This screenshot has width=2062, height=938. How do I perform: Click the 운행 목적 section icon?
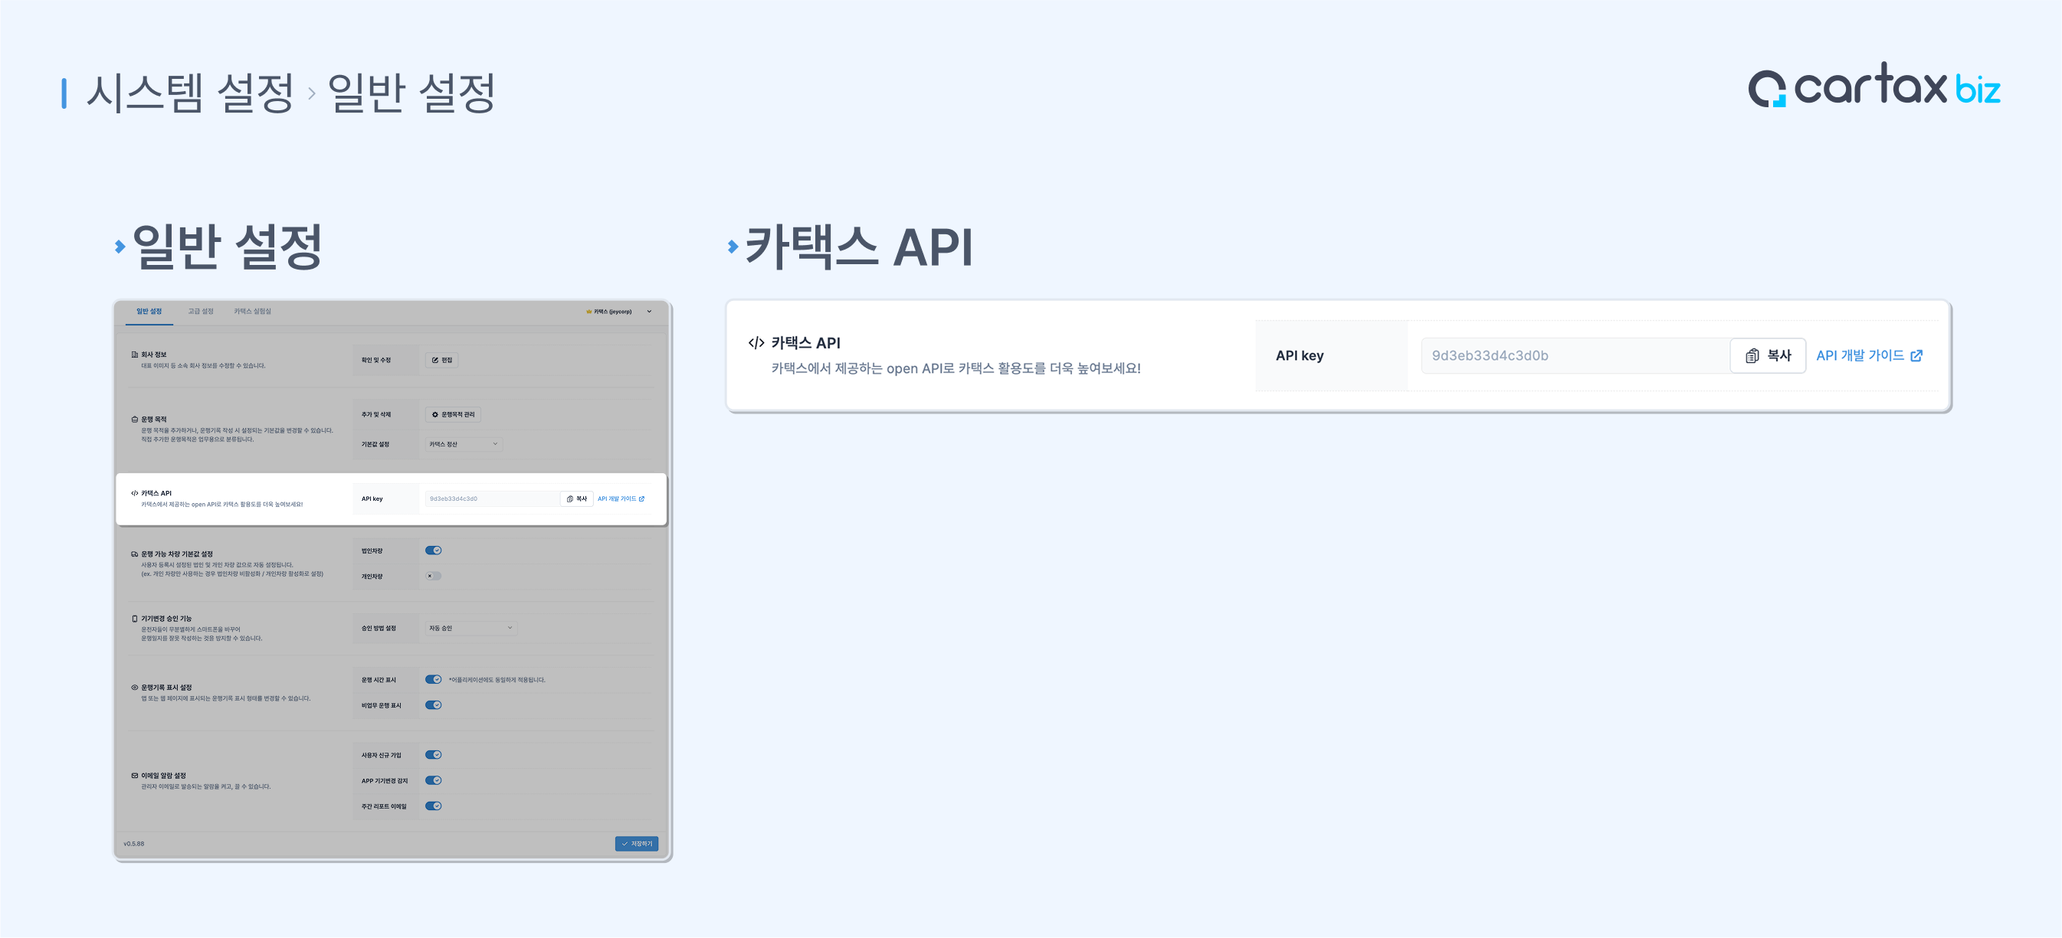[135, 419]
